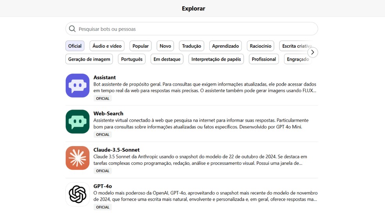Open the green Web-Search bot icon

[x=77, y=122]
